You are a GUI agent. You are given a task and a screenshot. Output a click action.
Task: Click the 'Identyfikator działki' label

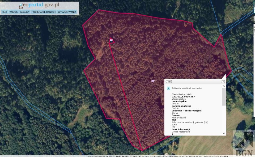click(x=182, y=94)
